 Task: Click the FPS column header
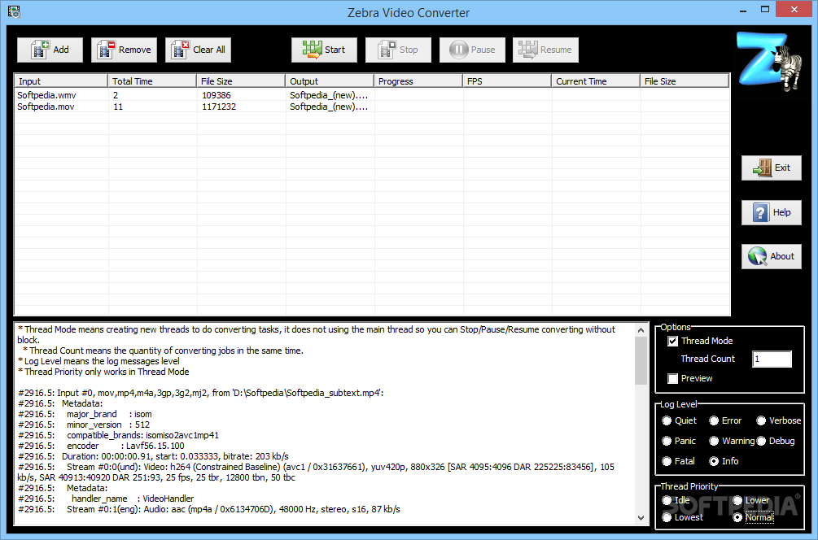coord(506,81)
